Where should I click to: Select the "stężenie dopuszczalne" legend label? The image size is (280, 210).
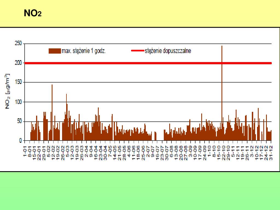point(168,51)
